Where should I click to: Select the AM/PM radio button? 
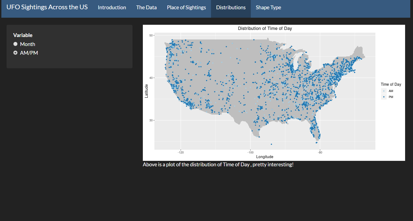pyautogui.click(x=16, y=53)
